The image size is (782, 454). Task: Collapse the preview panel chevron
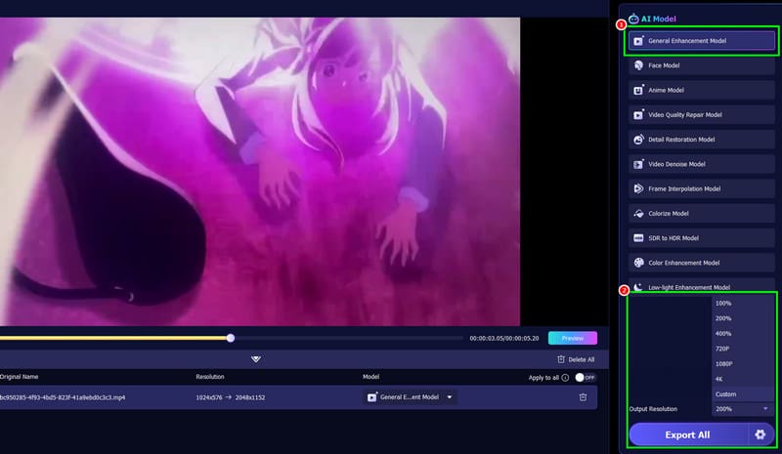click(256, 359)
